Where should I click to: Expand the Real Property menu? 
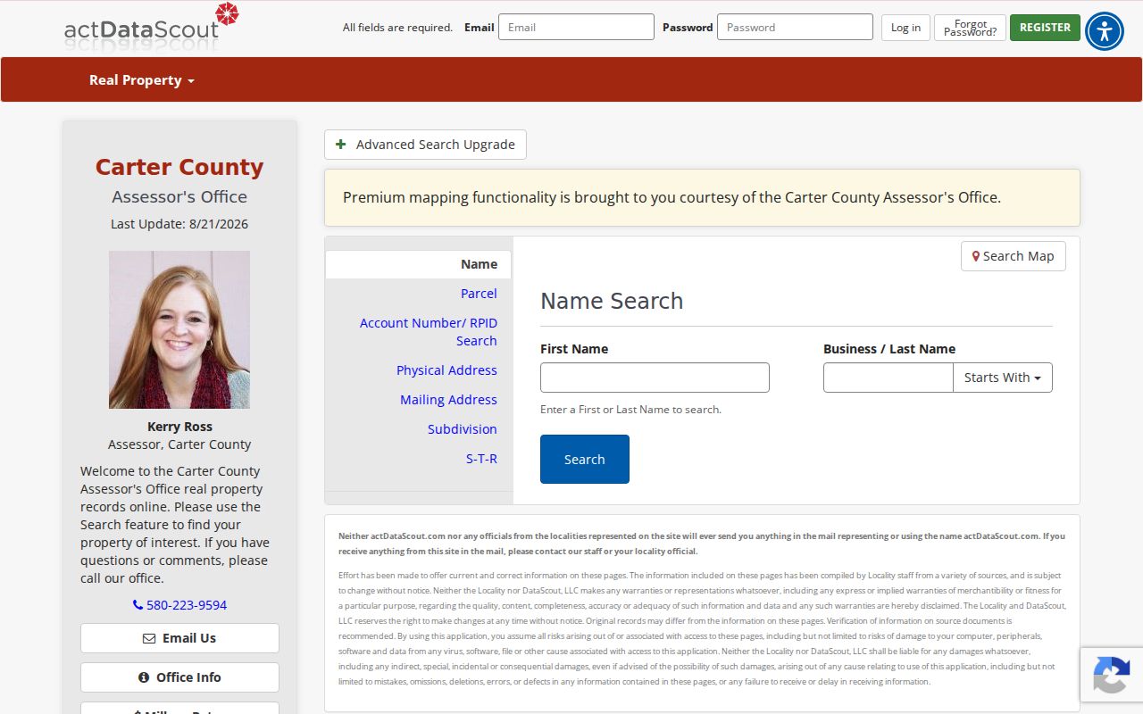(x=141, y=80)
